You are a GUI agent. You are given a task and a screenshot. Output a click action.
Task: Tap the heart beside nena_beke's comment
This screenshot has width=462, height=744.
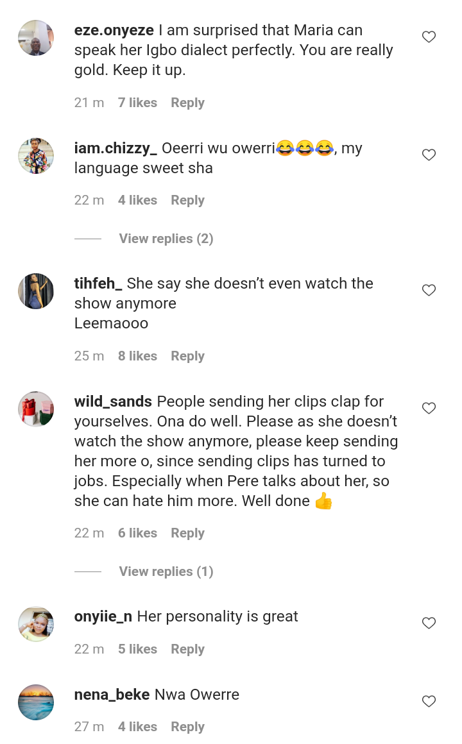[x=429, y=702]
